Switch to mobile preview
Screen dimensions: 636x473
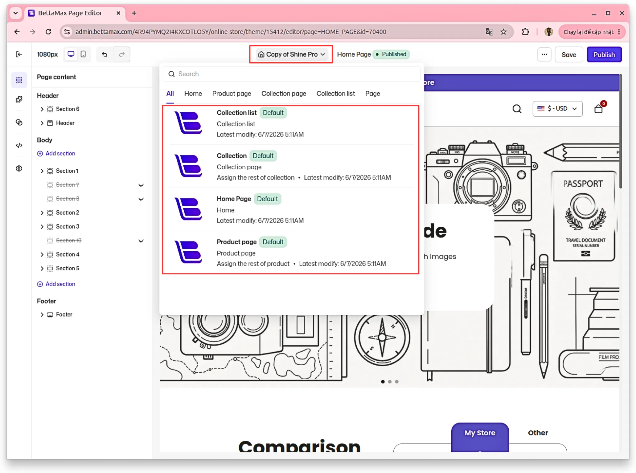click(x=83, y=55)
